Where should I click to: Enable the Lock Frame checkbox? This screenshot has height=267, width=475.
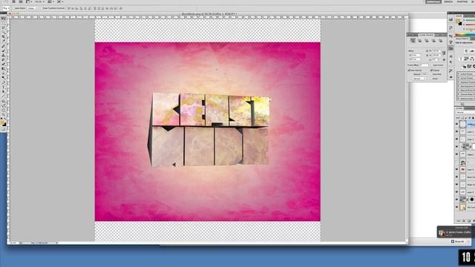(432, 65)
